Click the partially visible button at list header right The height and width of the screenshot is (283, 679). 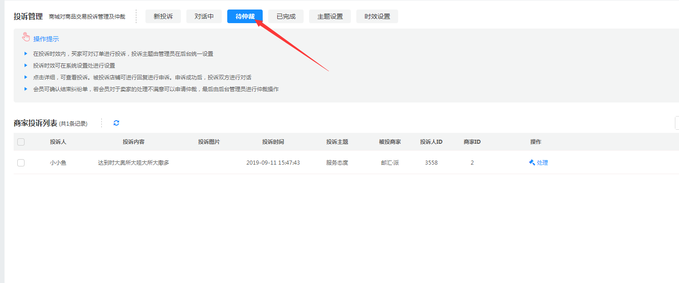point(676,123)
